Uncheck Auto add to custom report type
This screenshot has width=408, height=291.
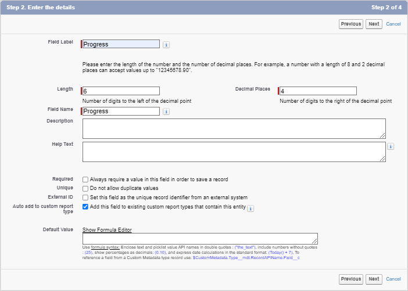85,206
